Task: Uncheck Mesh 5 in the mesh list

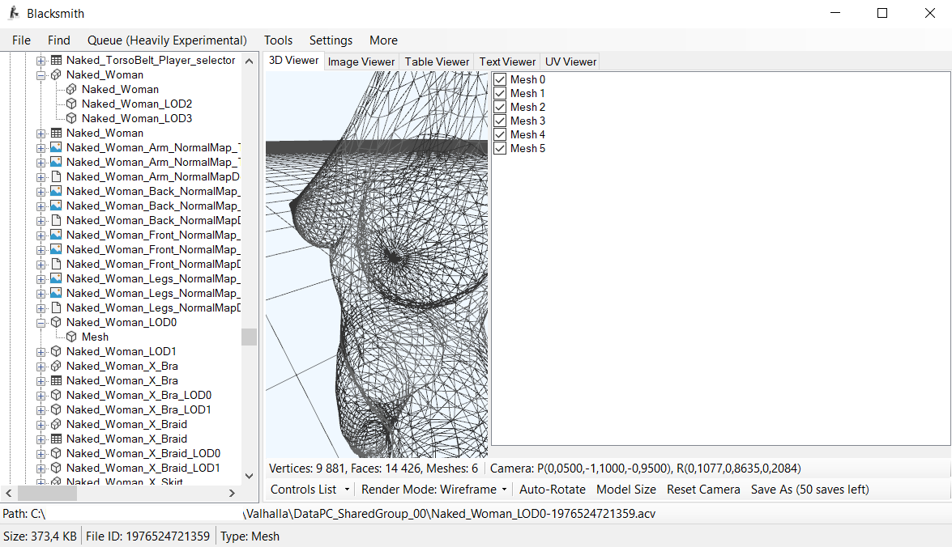Action: [x=500, y=149]
